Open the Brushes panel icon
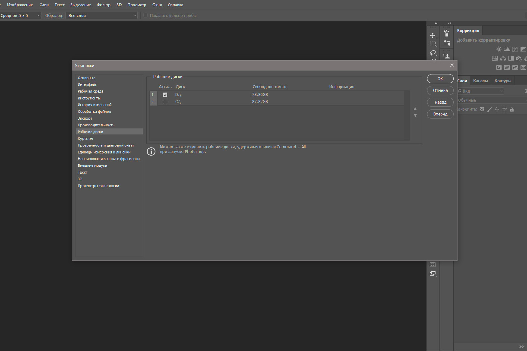This screenshot has height=351, width=527. [447, 33]
